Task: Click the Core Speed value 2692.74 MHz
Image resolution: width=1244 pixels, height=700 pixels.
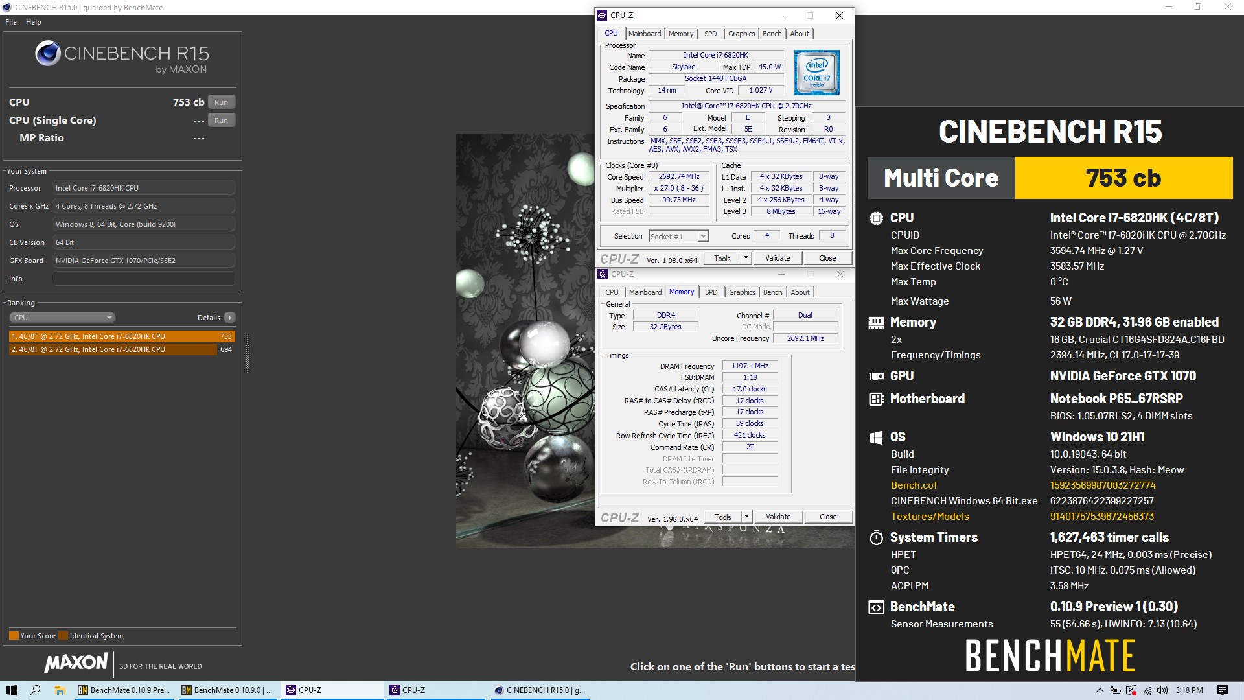Action: point(679,176)
